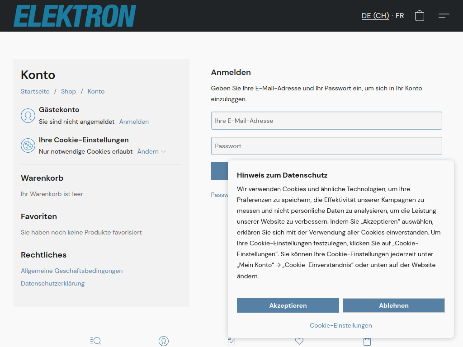Click the Ablehnen button
Screen dimensions: 463x347
coord(393,305)
